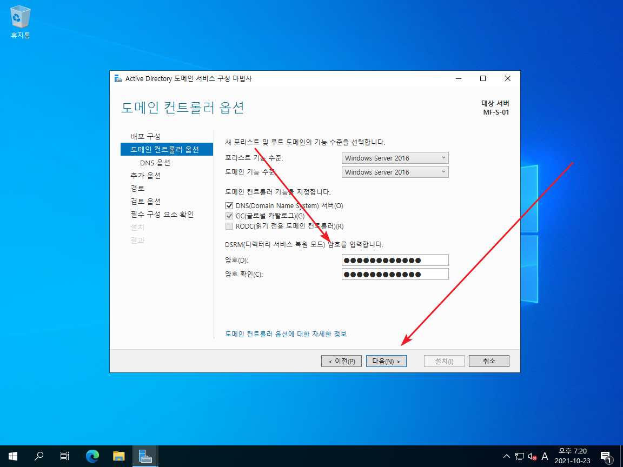Image resolution: width=623 pixels, height=467 pixels.
Task: Click the wizard title bar app icon
Action: 118,78
